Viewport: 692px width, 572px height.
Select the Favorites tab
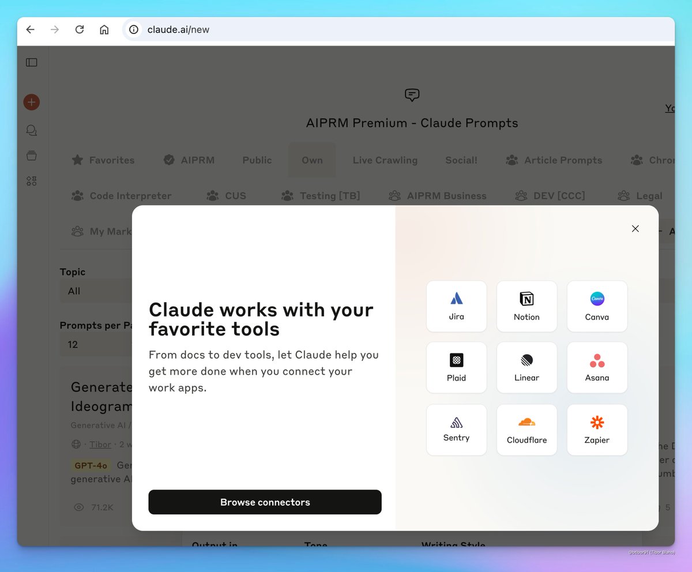[x=103, y=160]
